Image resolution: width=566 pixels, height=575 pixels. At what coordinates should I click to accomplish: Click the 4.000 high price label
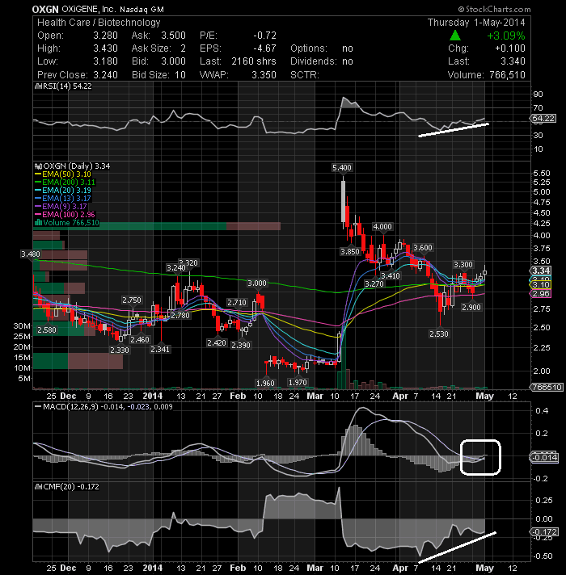[x=382, y=227]
